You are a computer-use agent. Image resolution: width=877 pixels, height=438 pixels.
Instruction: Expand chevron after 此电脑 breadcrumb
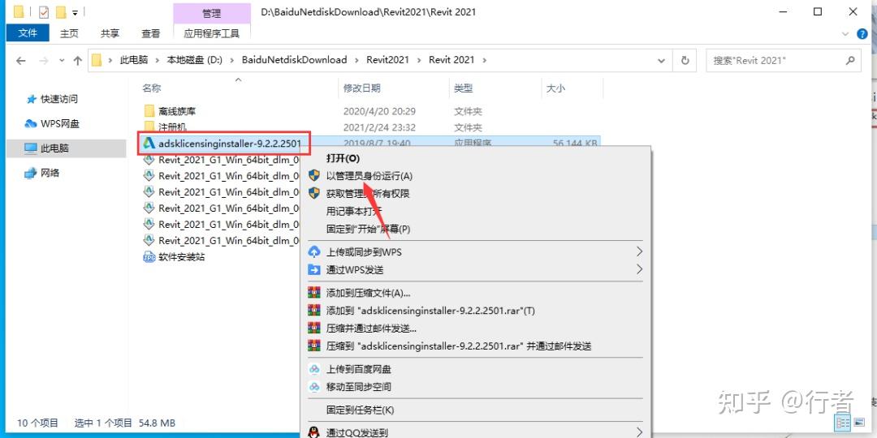tap(158, 60)
